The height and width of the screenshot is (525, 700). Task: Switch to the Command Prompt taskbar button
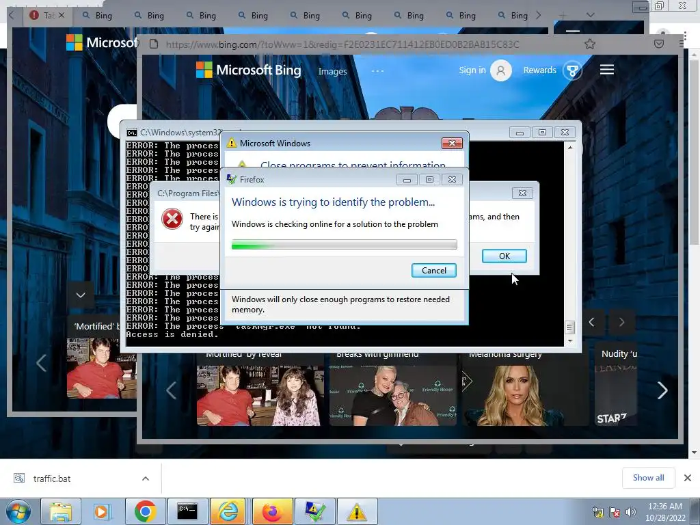(187, 511)
